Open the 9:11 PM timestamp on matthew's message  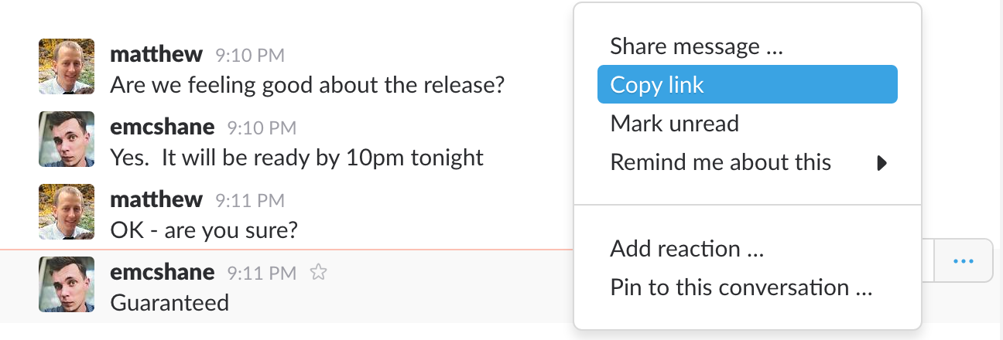point(250,201)
